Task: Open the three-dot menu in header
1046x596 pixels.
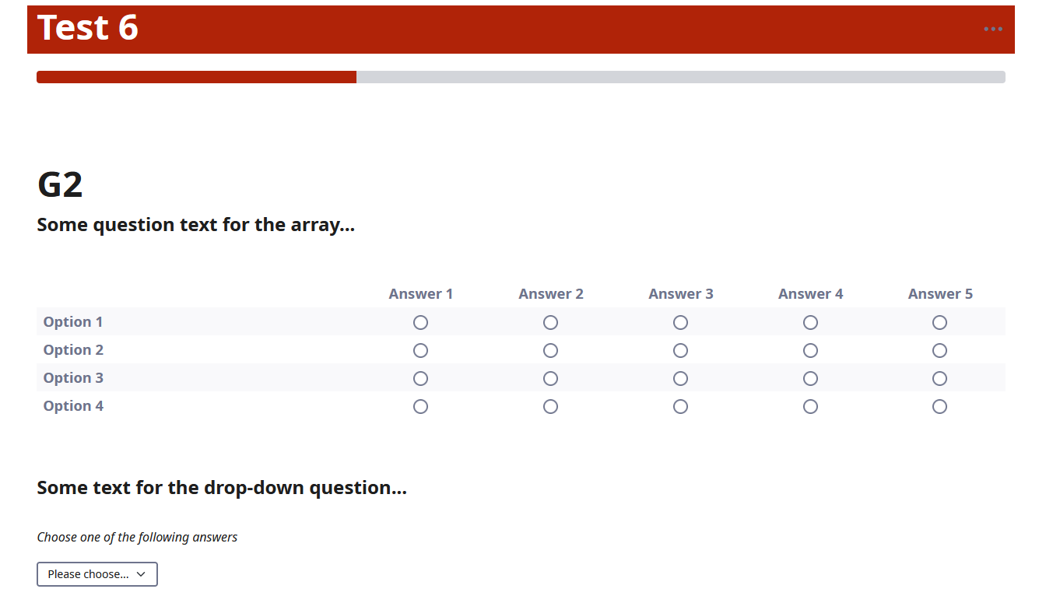Action: click(x=992, y=29)
